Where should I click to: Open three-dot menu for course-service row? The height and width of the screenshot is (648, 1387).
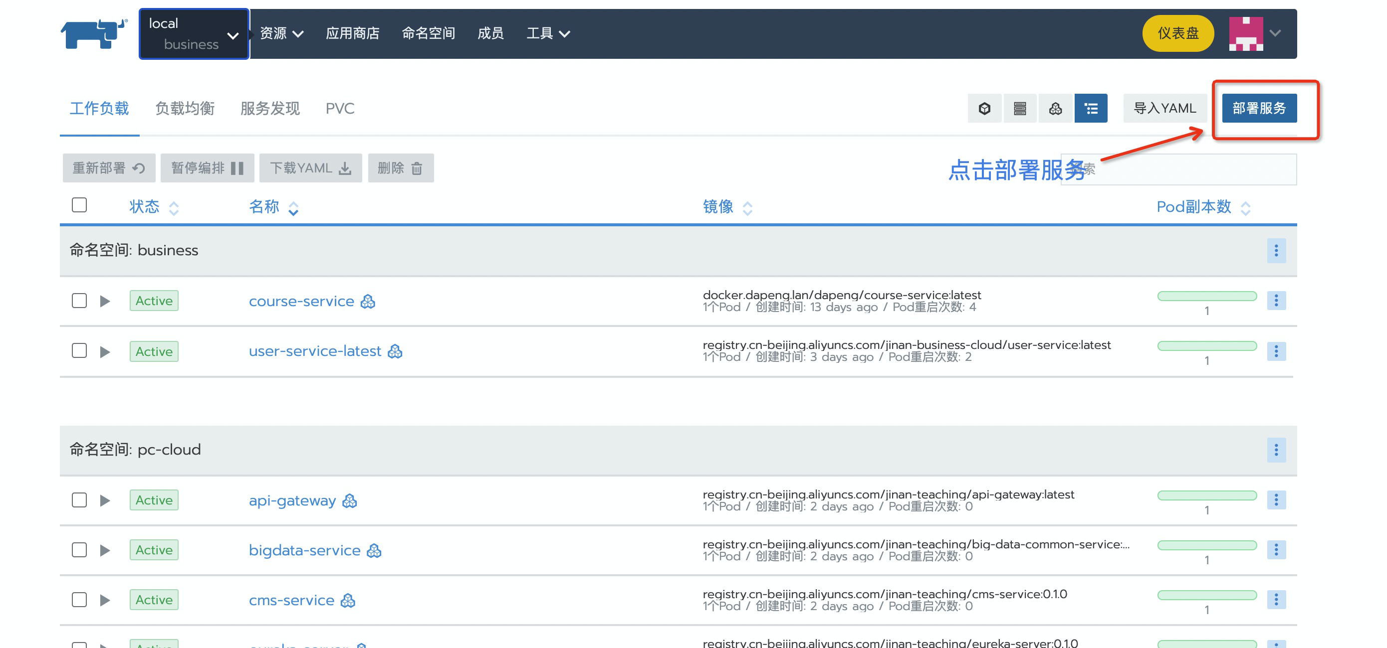click(1276, 301)
